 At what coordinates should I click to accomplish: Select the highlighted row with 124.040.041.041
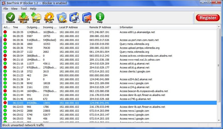click(112, 103)
